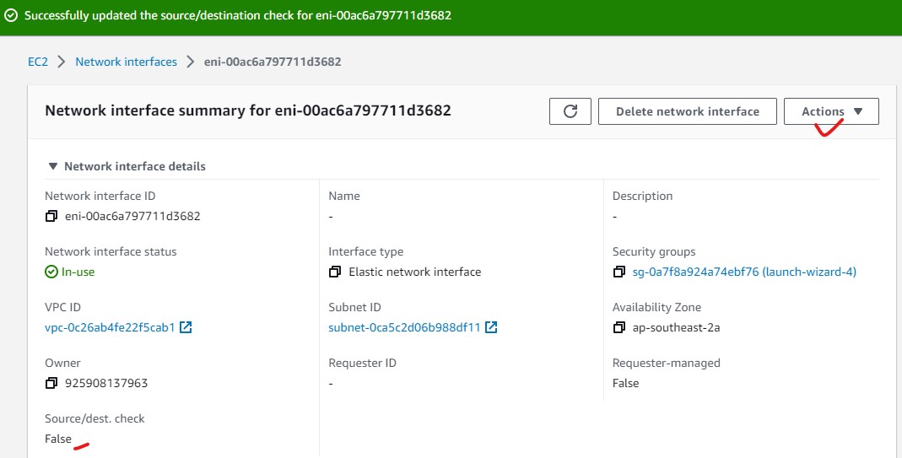Copy the Elastic network interface type
Screen dimensions: 902x458
tap(335, 272)
